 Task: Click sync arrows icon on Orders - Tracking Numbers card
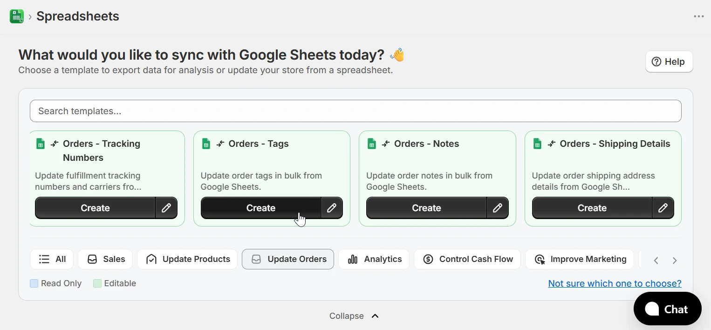click(x=55, y=144)
